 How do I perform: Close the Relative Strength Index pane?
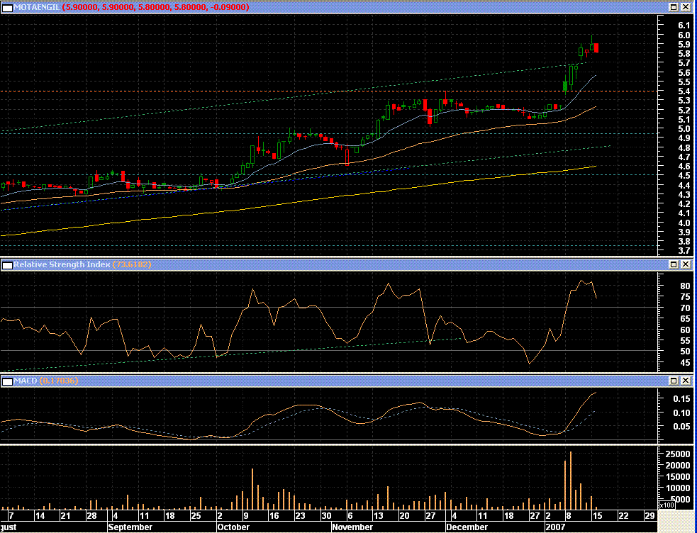point(686,264)
